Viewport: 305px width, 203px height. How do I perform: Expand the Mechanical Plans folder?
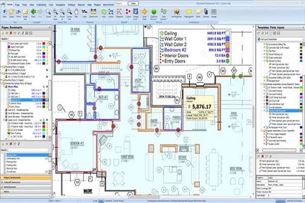[2, 74]
